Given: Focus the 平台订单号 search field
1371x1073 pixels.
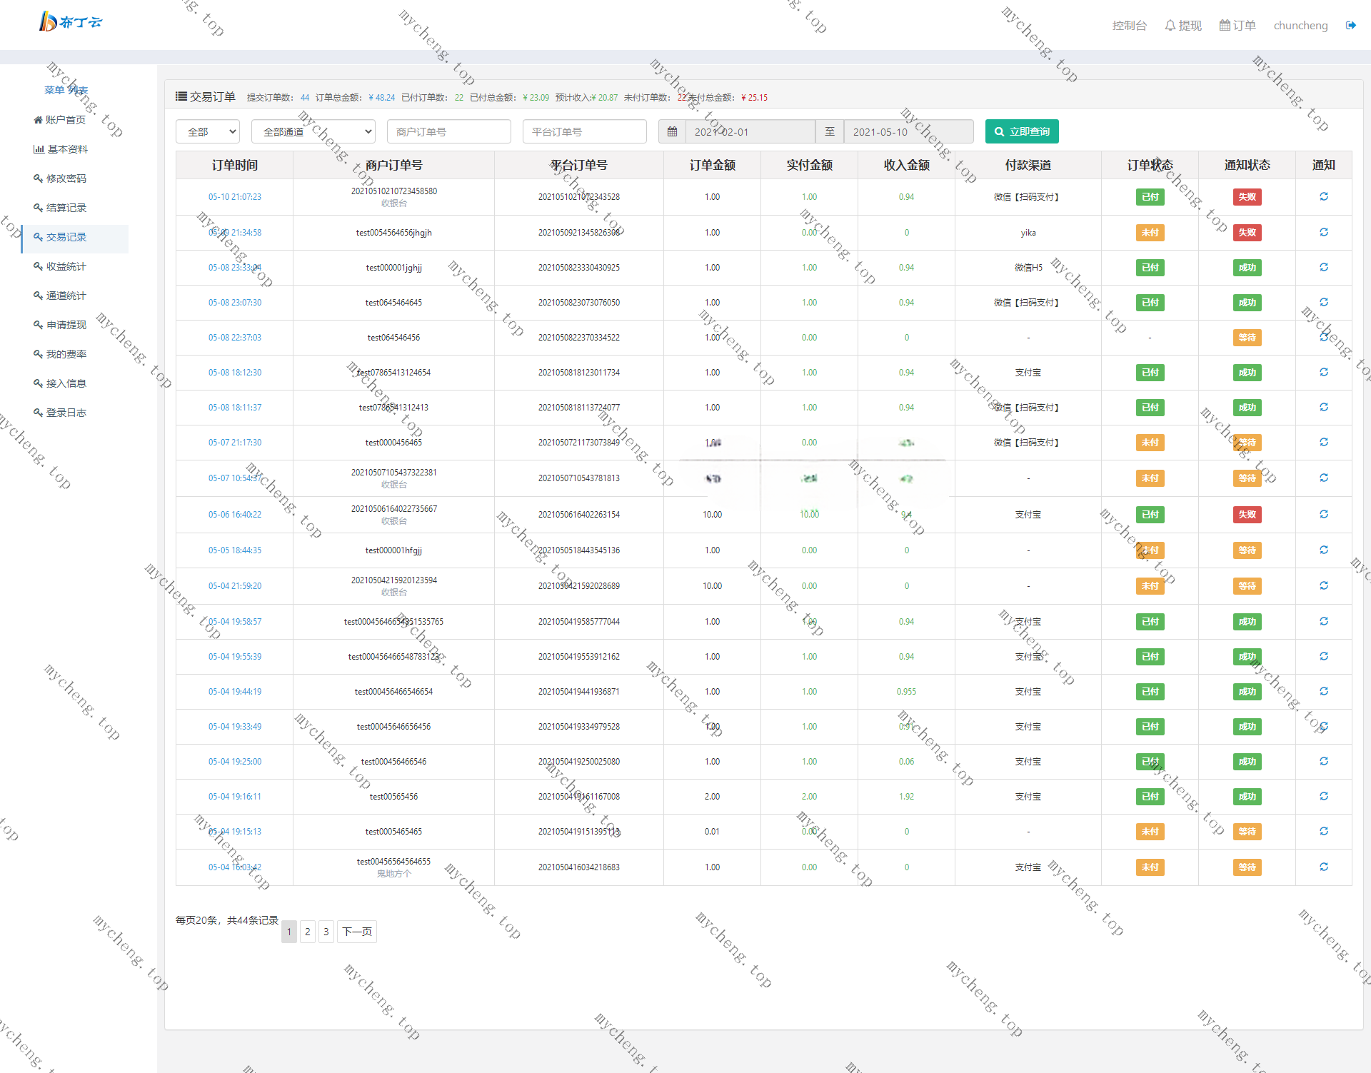Looking at the screenshot, I should pyautogui.click(x=585, y=131).
